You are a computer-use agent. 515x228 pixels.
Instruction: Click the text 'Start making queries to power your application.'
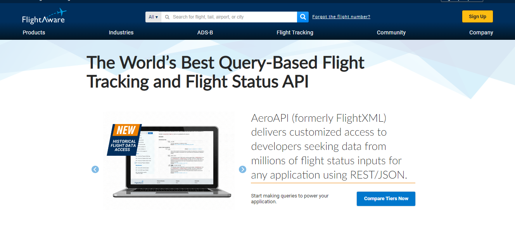pyautogui.click(x=290, y=199)
